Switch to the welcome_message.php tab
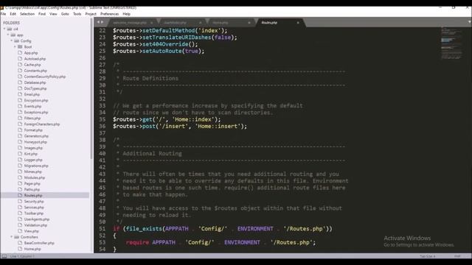This screenshot has height=265, width=472. (130, 23)
